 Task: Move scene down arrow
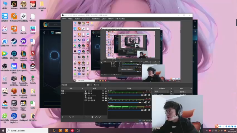73,117
